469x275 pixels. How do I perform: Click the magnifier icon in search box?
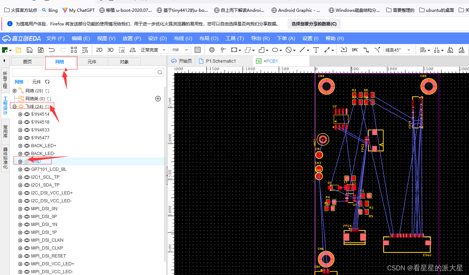(x=160, y=72)
